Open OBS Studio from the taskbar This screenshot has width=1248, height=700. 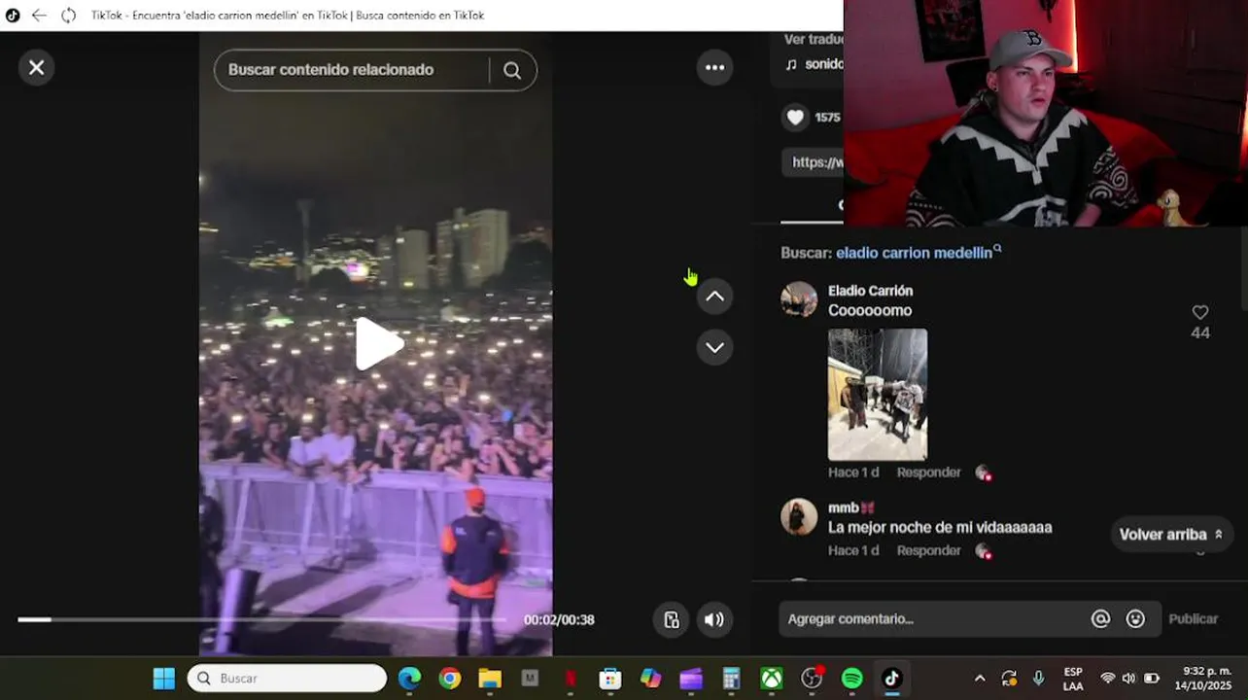pyautogui.click(x=812, y=679)
